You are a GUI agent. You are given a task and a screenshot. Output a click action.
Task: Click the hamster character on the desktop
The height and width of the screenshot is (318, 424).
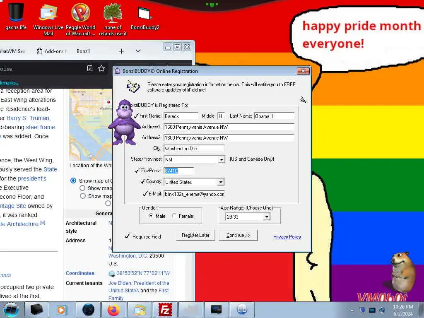[x=402, y=271]
